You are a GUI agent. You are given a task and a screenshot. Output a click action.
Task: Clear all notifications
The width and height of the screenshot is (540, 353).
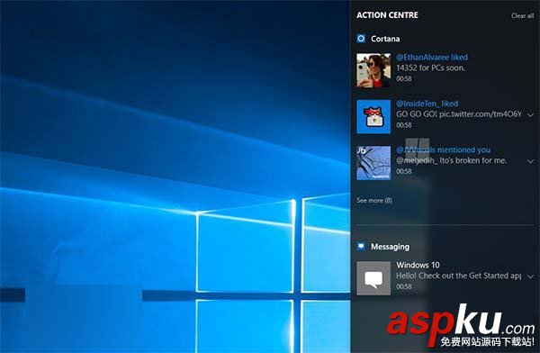tap(522, 15)
